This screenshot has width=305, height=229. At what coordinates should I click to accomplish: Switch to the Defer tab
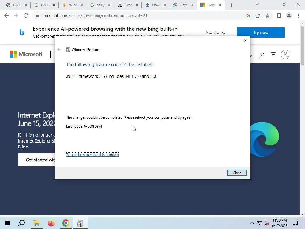(181, 5)
